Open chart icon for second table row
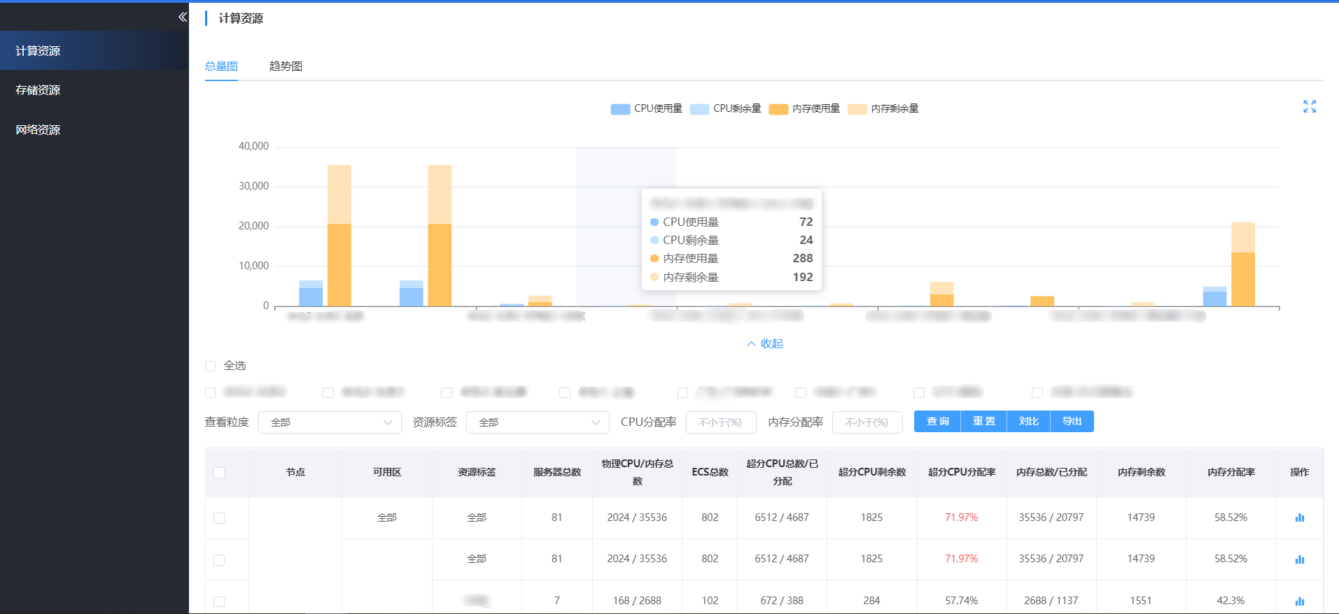1339x614 pixels. coord(1299,559)
